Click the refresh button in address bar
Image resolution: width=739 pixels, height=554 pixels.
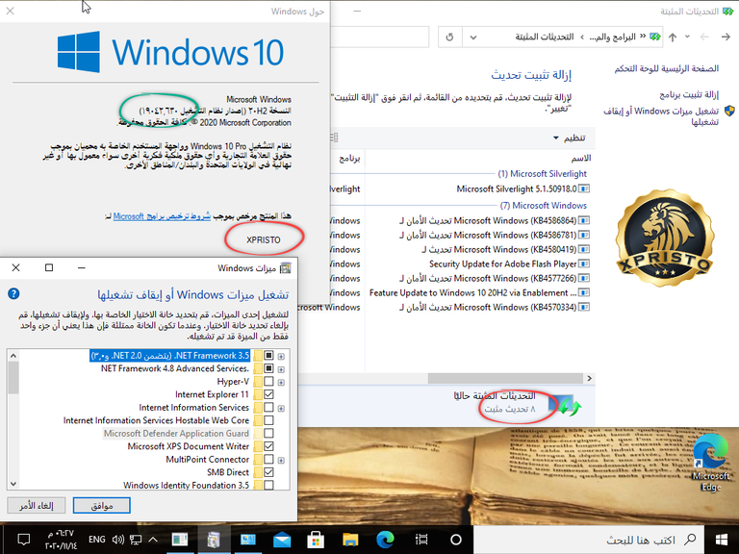pyautogui.click(x=449, y=37)
